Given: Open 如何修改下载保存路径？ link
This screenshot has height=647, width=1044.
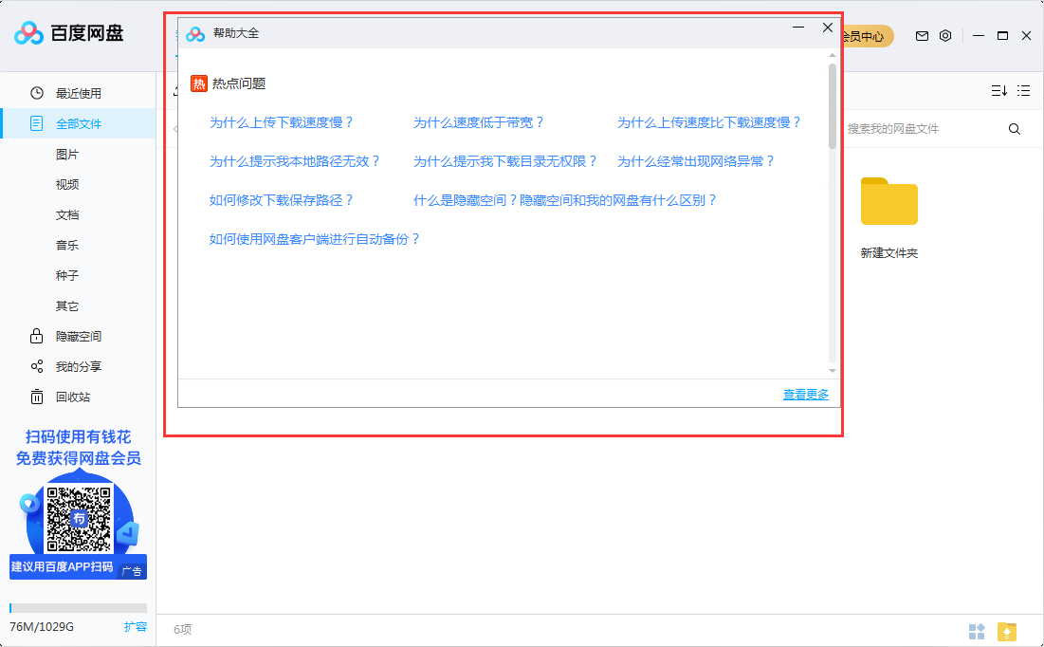Looking at the screenshot, I should coord(282,200).
